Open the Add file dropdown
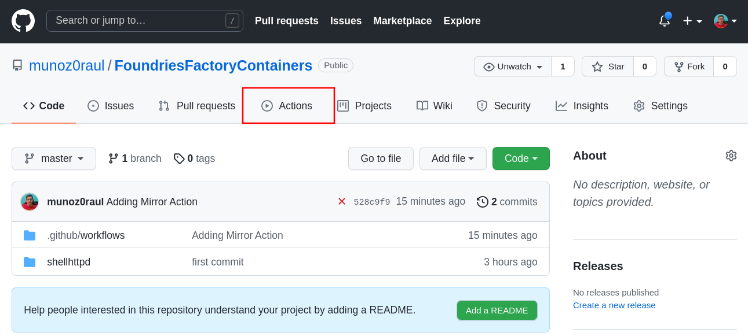The image size is (748, 336). tap(453, 158)
